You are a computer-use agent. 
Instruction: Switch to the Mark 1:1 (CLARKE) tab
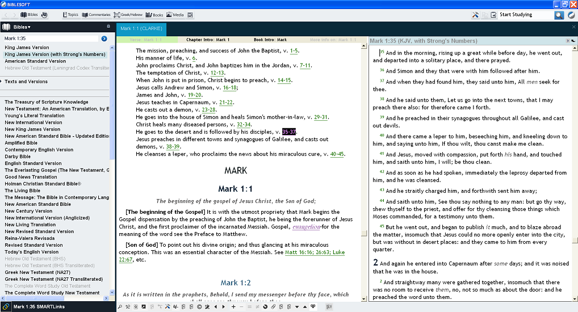pos(141,28)
